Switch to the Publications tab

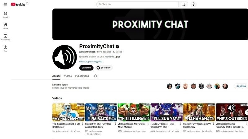coord(82,76)
